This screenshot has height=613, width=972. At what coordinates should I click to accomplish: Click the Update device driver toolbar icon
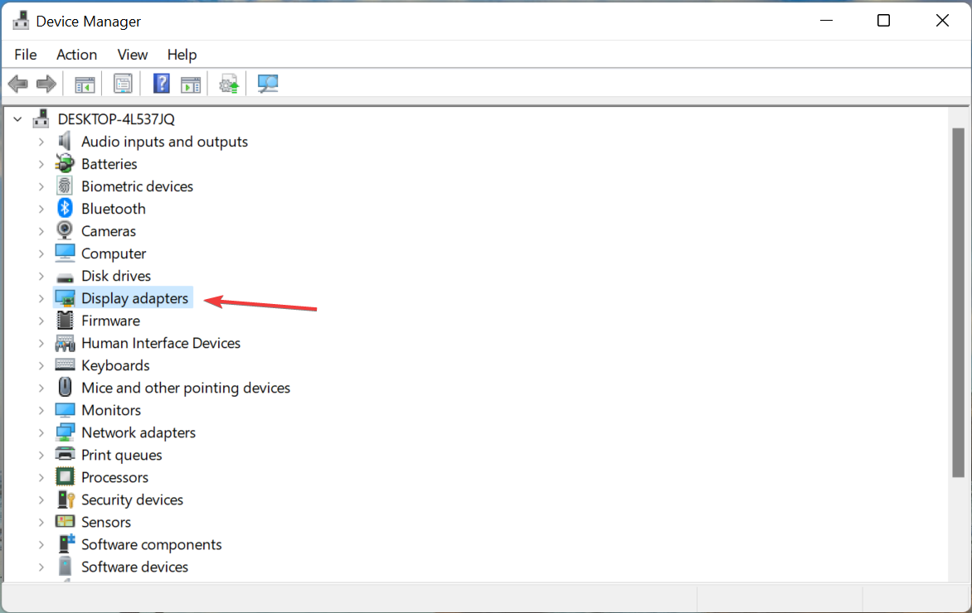[228, 83]
